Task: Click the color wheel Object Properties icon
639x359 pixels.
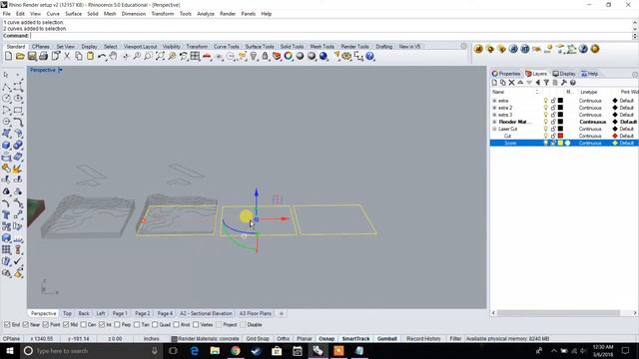Action: point(289,56)
